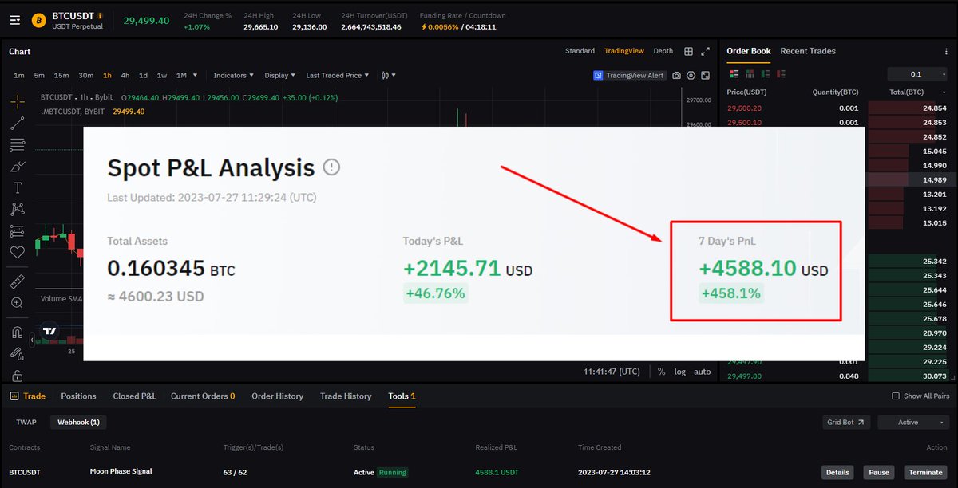Viewport: 958px width, 488px height.
Task: Open the heart icons tool
Action: point(18,252)
